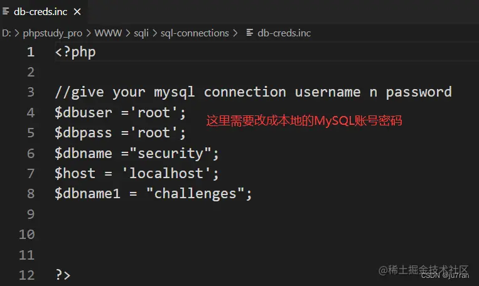
Task: Open the D: breadcrumb segment
Action: click(6, 33)
